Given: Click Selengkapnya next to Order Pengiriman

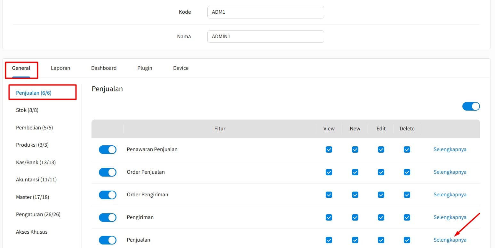Looking at the screenshot, I should click(450, 194).
